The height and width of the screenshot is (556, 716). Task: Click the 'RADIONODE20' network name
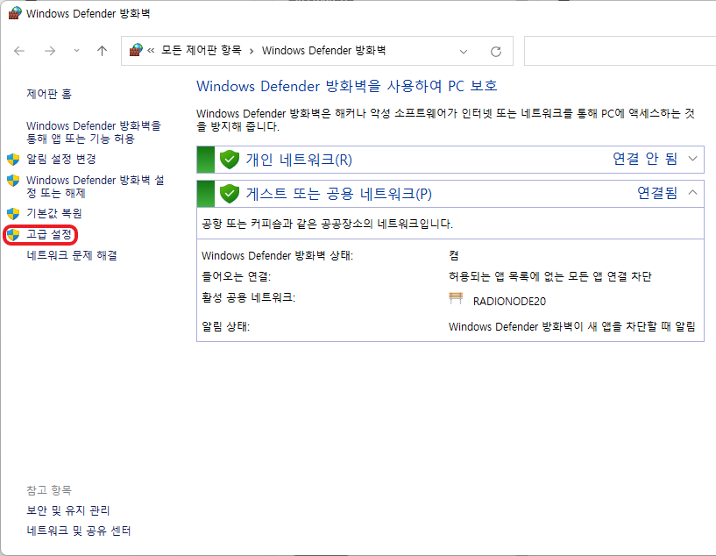click(x=509, y=302)
